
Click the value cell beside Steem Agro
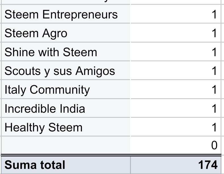click(x=175, y=33)
